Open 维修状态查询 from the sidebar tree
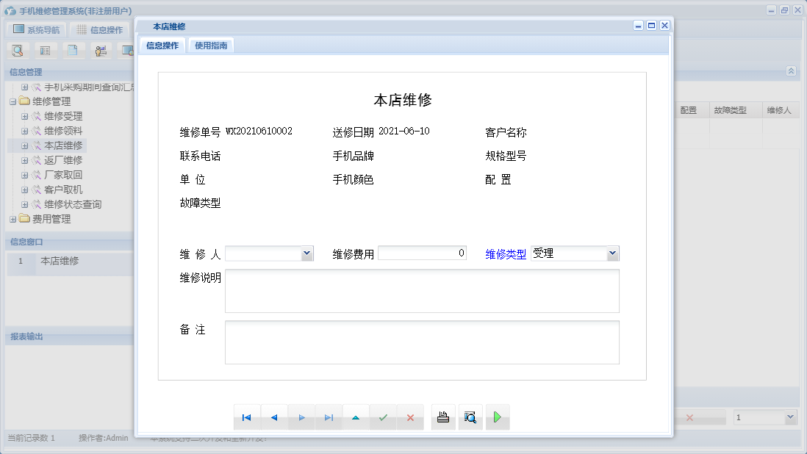This screenshot has height=454, width=807. pos(73,204)
